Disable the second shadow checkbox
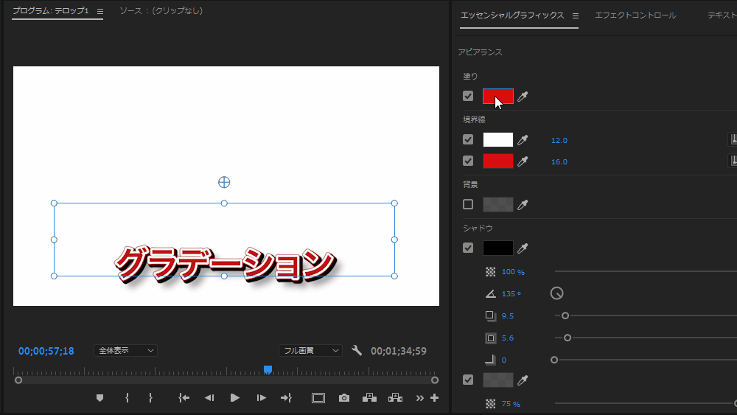The width and height of the screenshot is (737, 415). (x=468, y=380)
